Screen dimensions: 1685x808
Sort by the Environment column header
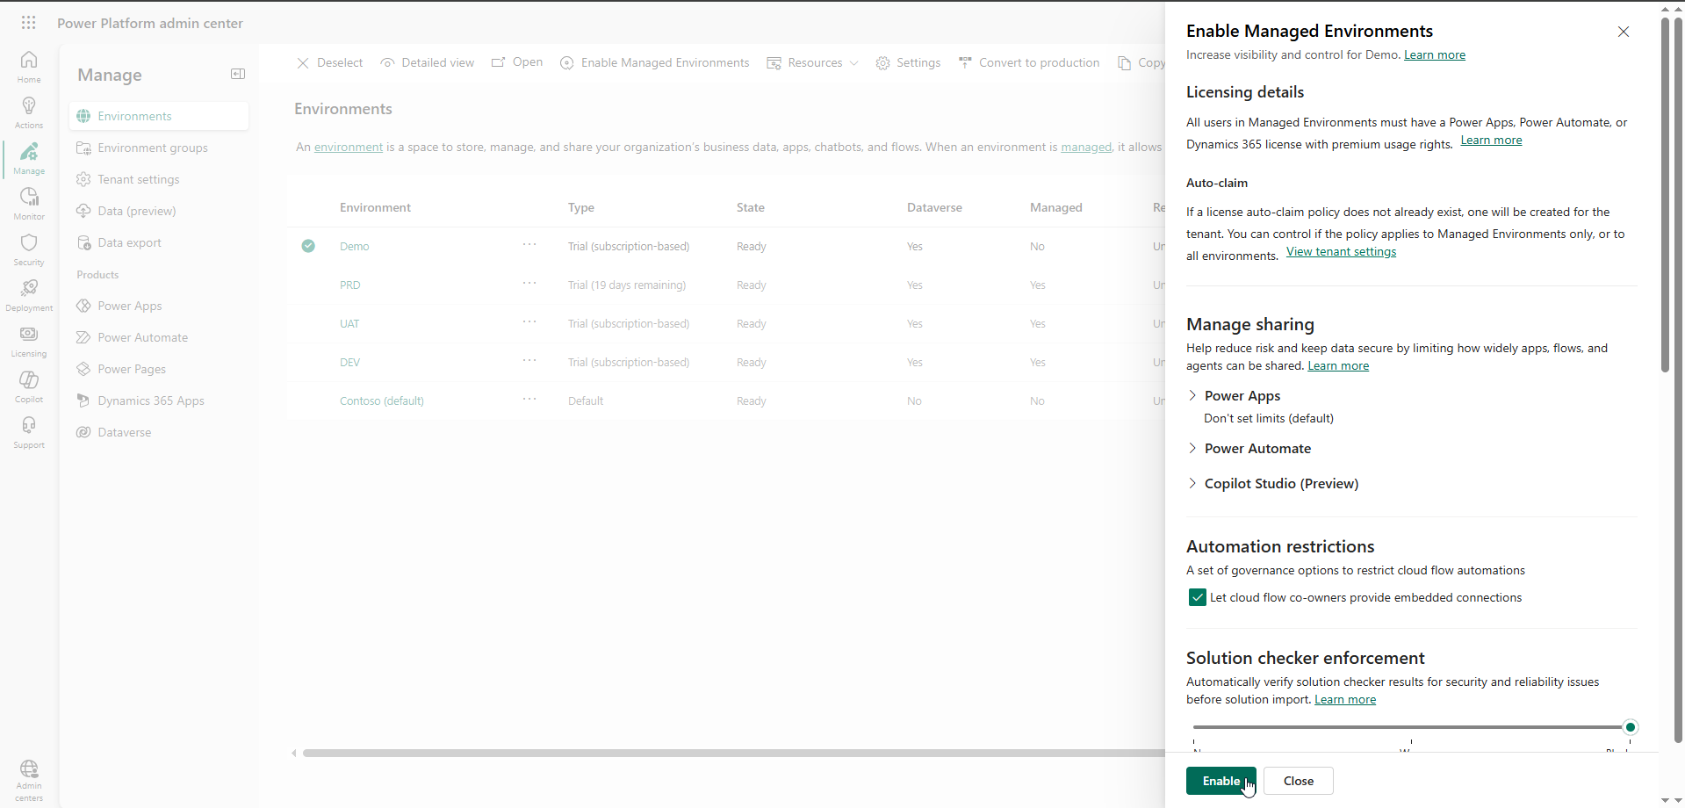(x=375, y=207)
